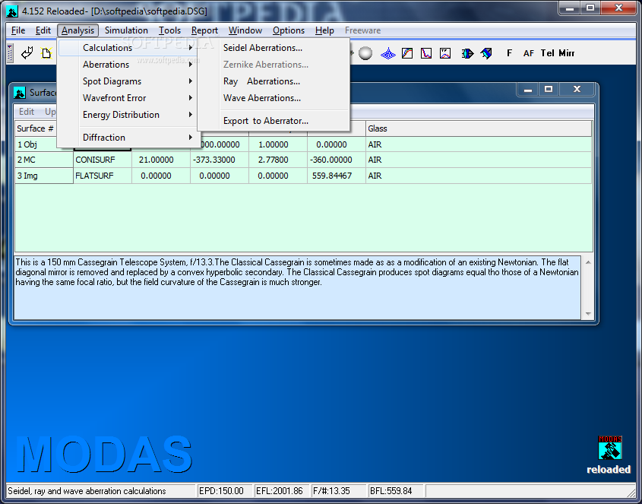Image resolution: width=642 pixels, height=504 pixels.
Task: Click the return-arrow toolbar icon
Action: pos(27,53)
